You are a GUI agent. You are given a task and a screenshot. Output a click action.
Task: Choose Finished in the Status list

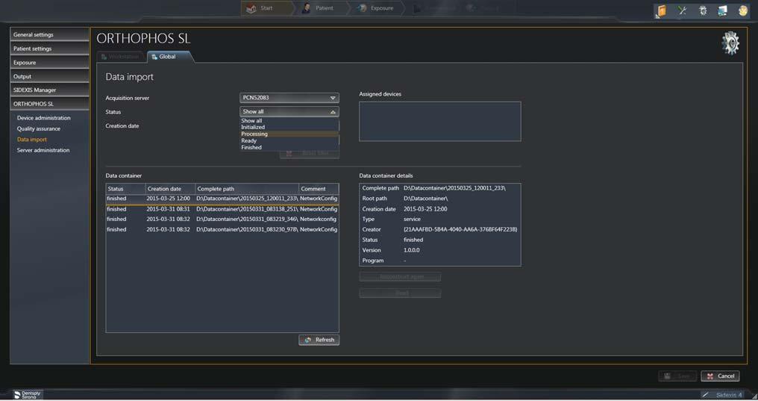click(x=289, y=148)
